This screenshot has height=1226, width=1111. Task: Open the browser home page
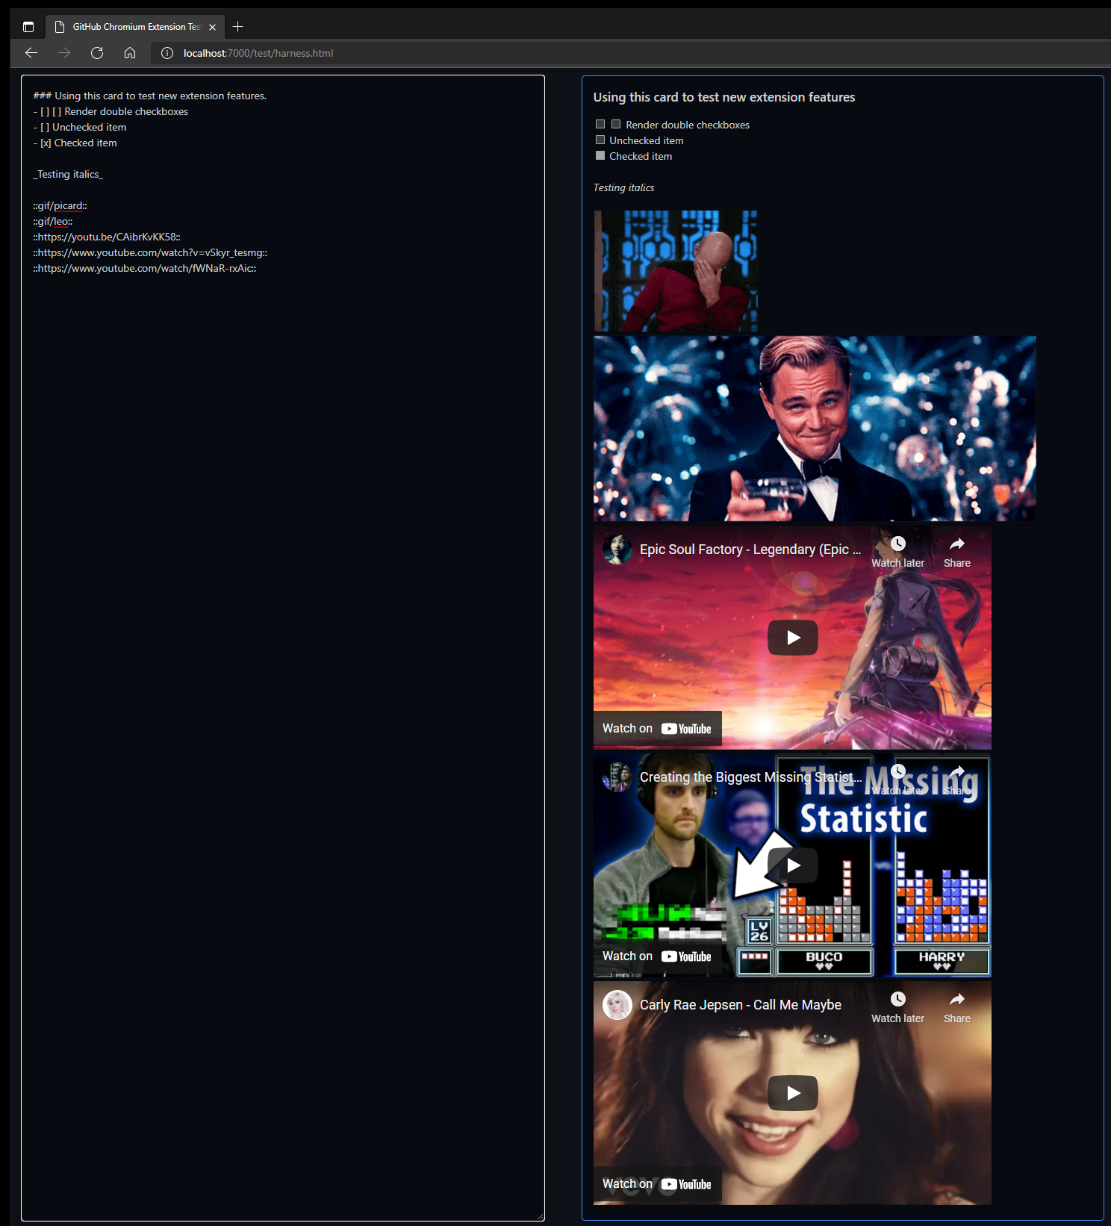pyautogui.click(x=130, y=53)
